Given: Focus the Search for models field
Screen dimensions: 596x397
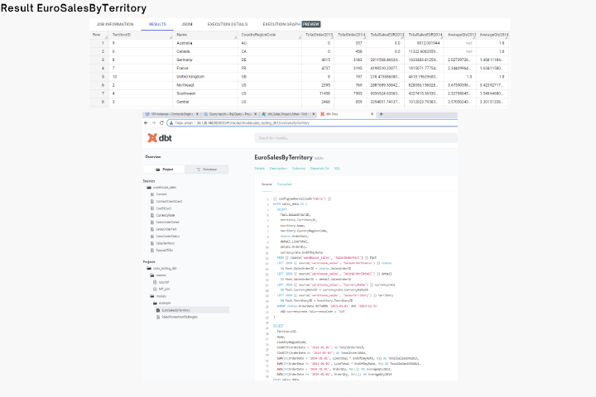Looking at the screenshot, I should click(x=356, y=138).
